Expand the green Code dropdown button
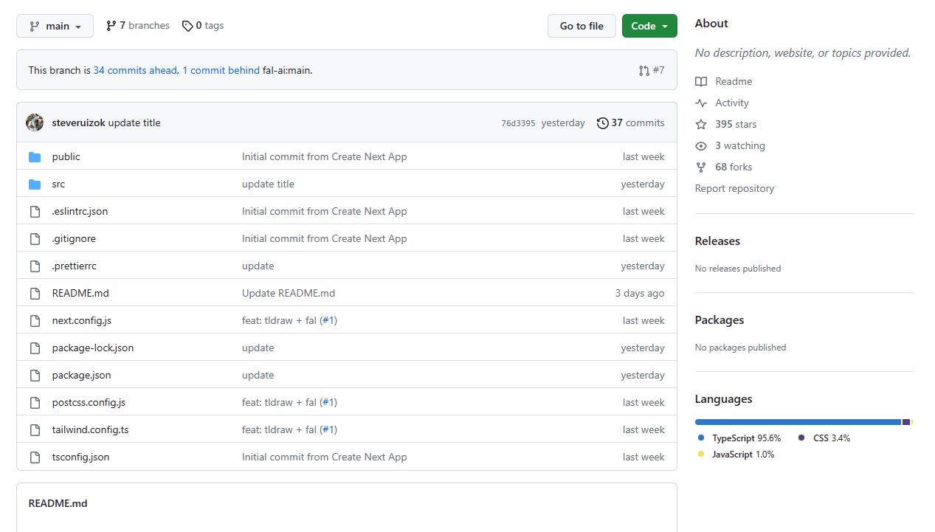This screenshot has width=935, height=532. 649,26
